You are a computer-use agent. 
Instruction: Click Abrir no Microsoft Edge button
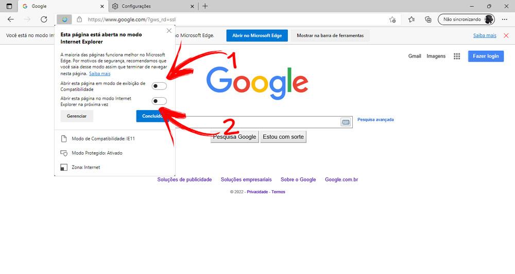pos(257,35)
